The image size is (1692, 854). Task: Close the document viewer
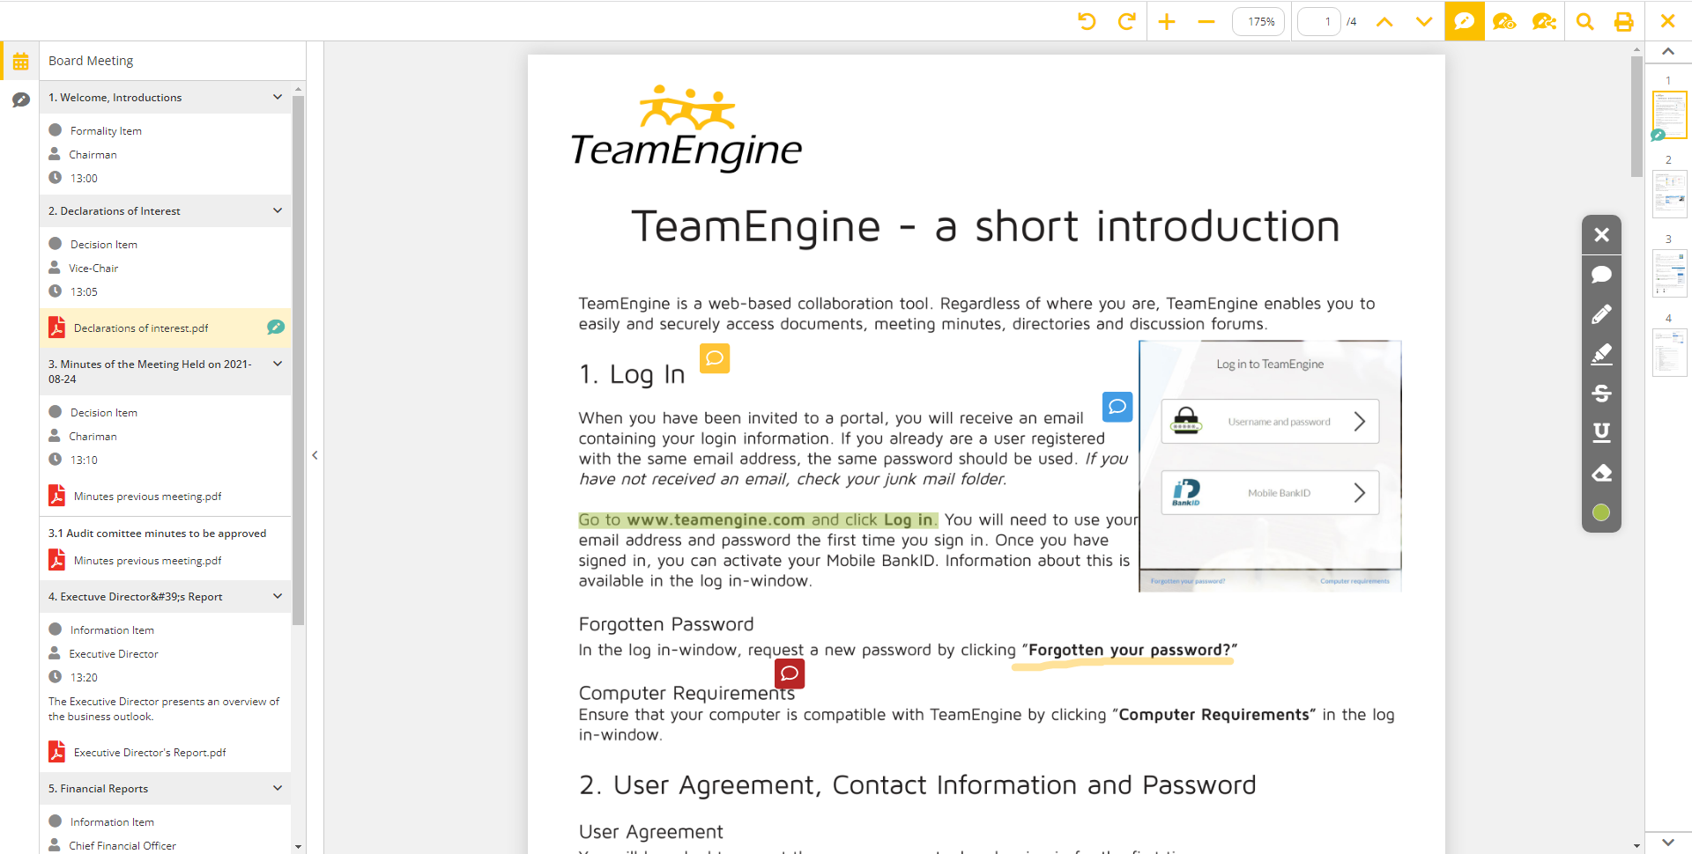click(x=1667, y=21)
